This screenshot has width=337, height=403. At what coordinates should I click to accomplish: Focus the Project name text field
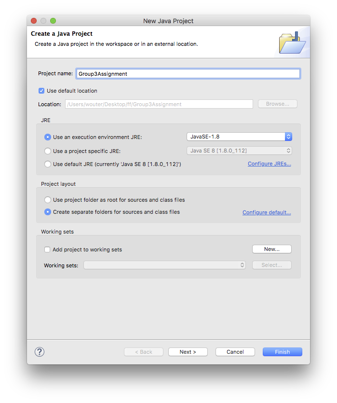point(188,74)
